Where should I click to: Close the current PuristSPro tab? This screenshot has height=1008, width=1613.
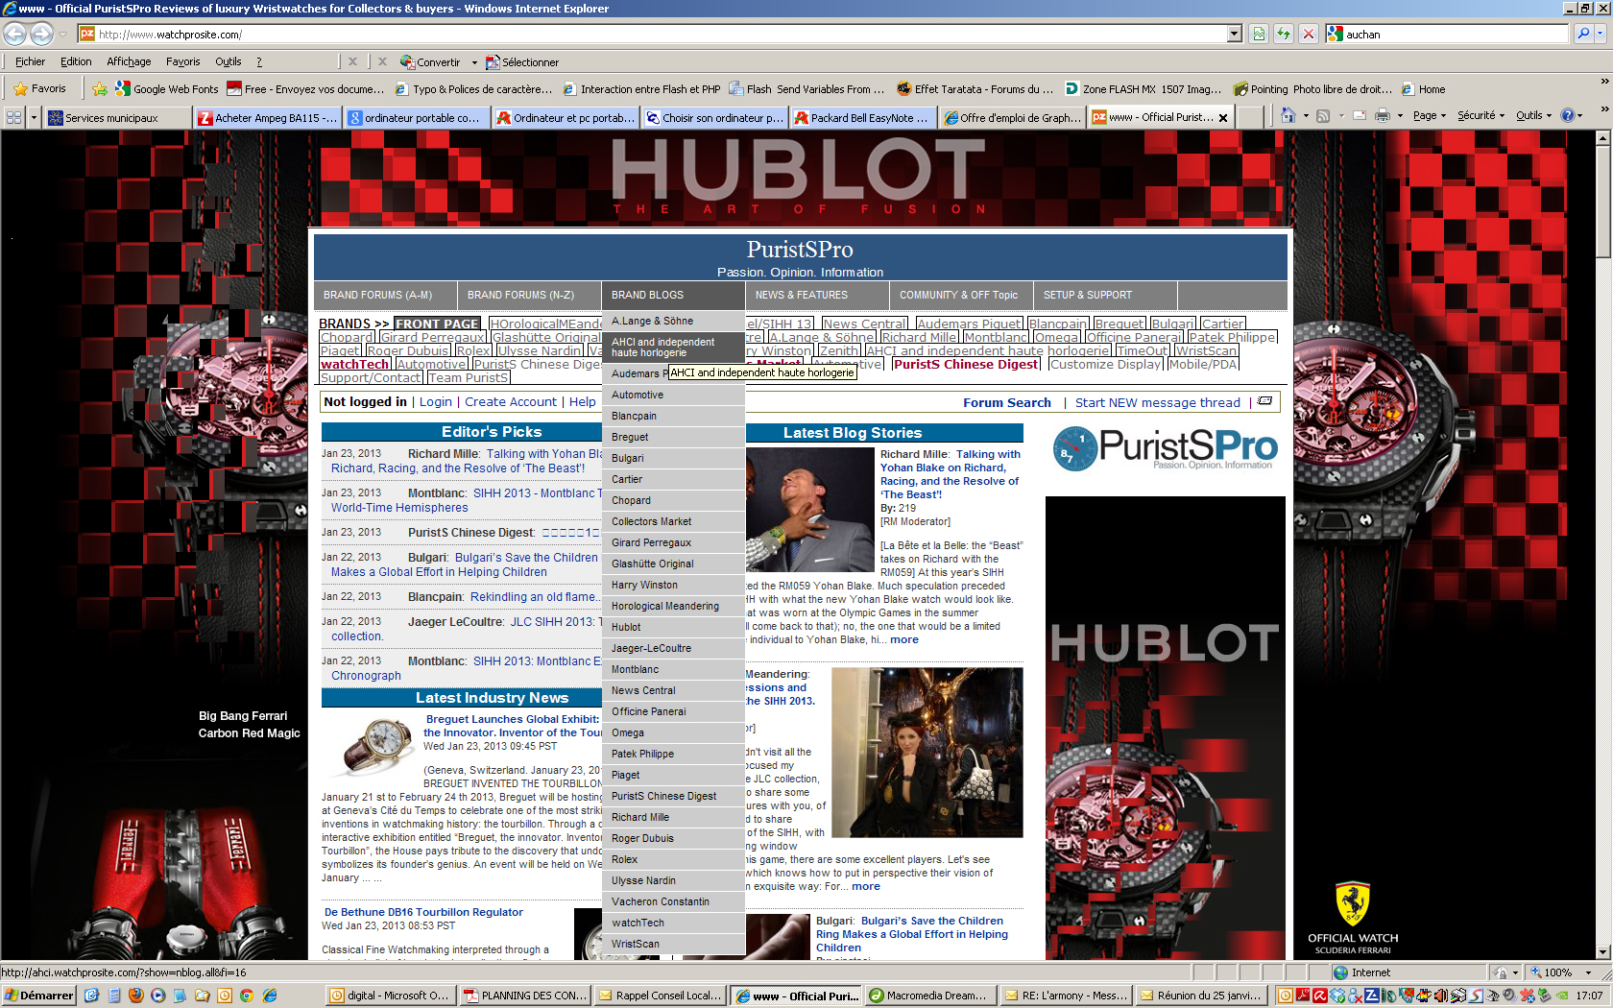1223,117
